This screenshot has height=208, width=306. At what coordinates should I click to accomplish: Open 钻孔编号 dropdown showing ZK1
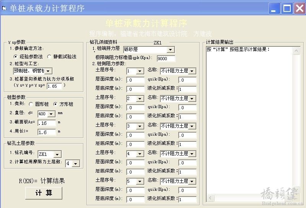[x=57, y=154]
